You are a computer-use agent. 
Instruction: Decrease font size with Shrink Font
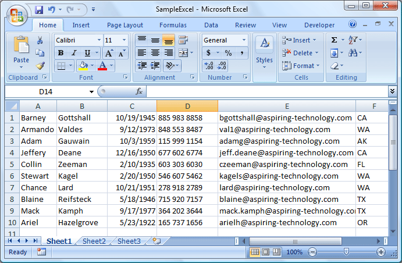(x=122, y=53)
